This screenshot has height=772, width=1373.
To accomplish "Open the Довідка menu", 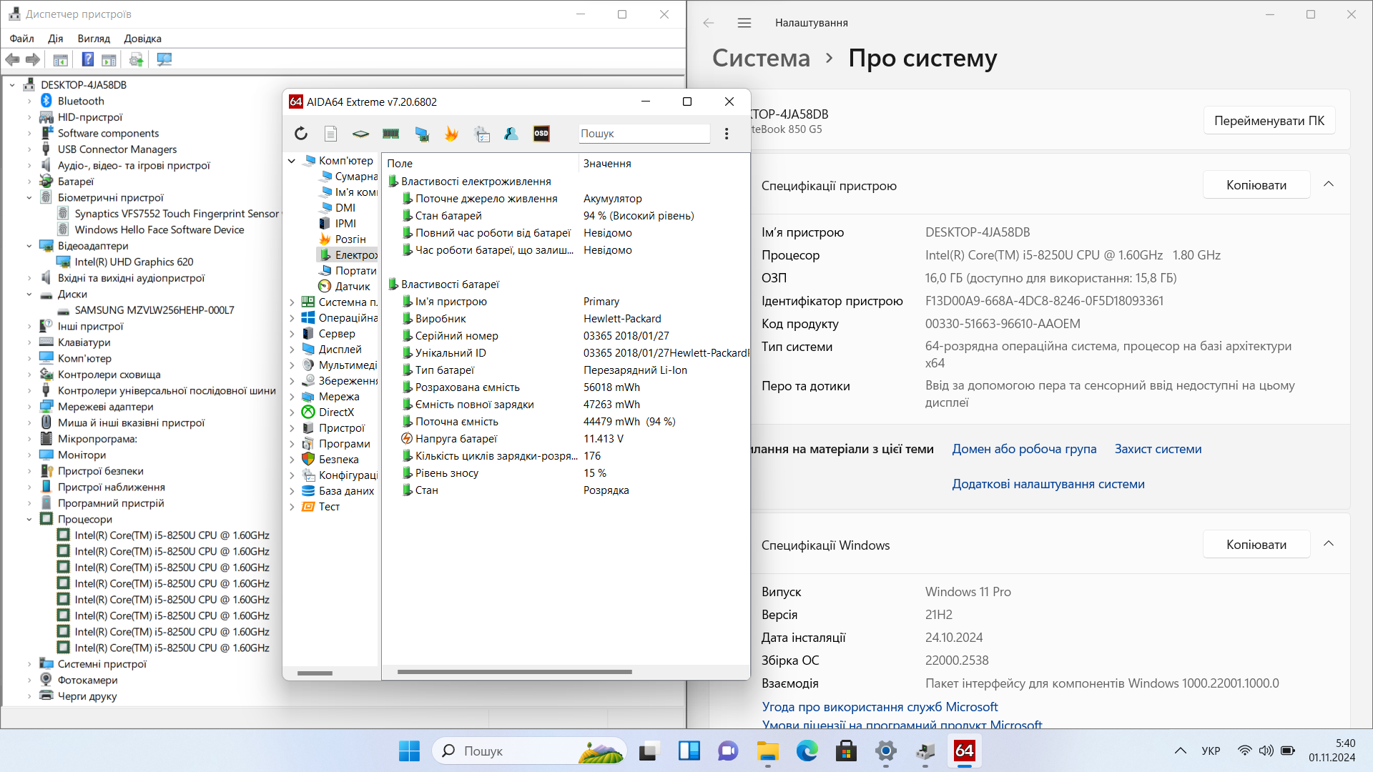I will coord(142,39).
